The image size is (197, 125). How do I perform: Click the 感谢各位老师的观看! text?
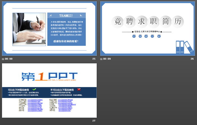[x=66, y=41]
